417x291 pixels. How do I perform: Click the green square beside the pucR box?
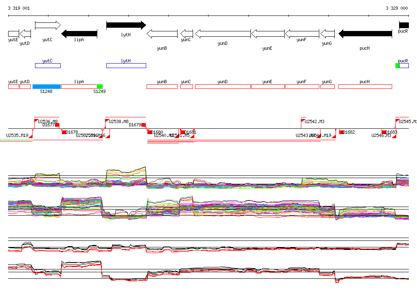[397, 66]
